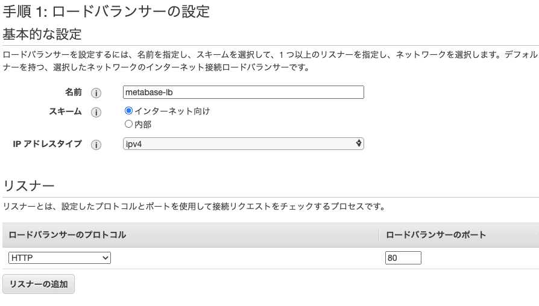Click the リスナー section heading
539x306 pixels.
[29, 186]
